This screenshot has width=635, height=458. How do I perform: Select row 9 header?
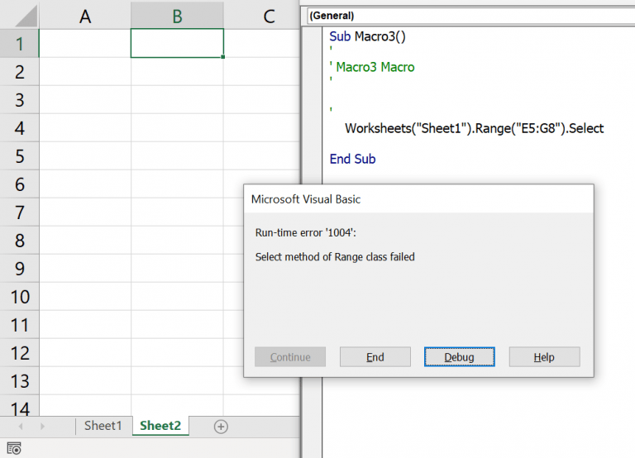[x=20, y=269]
